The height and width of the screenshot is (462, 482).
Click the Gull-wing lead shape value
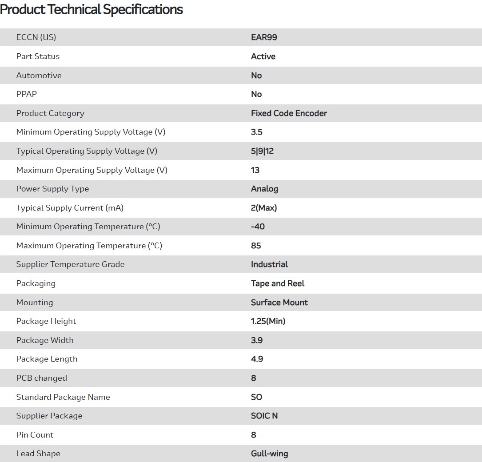click(269, 454)
